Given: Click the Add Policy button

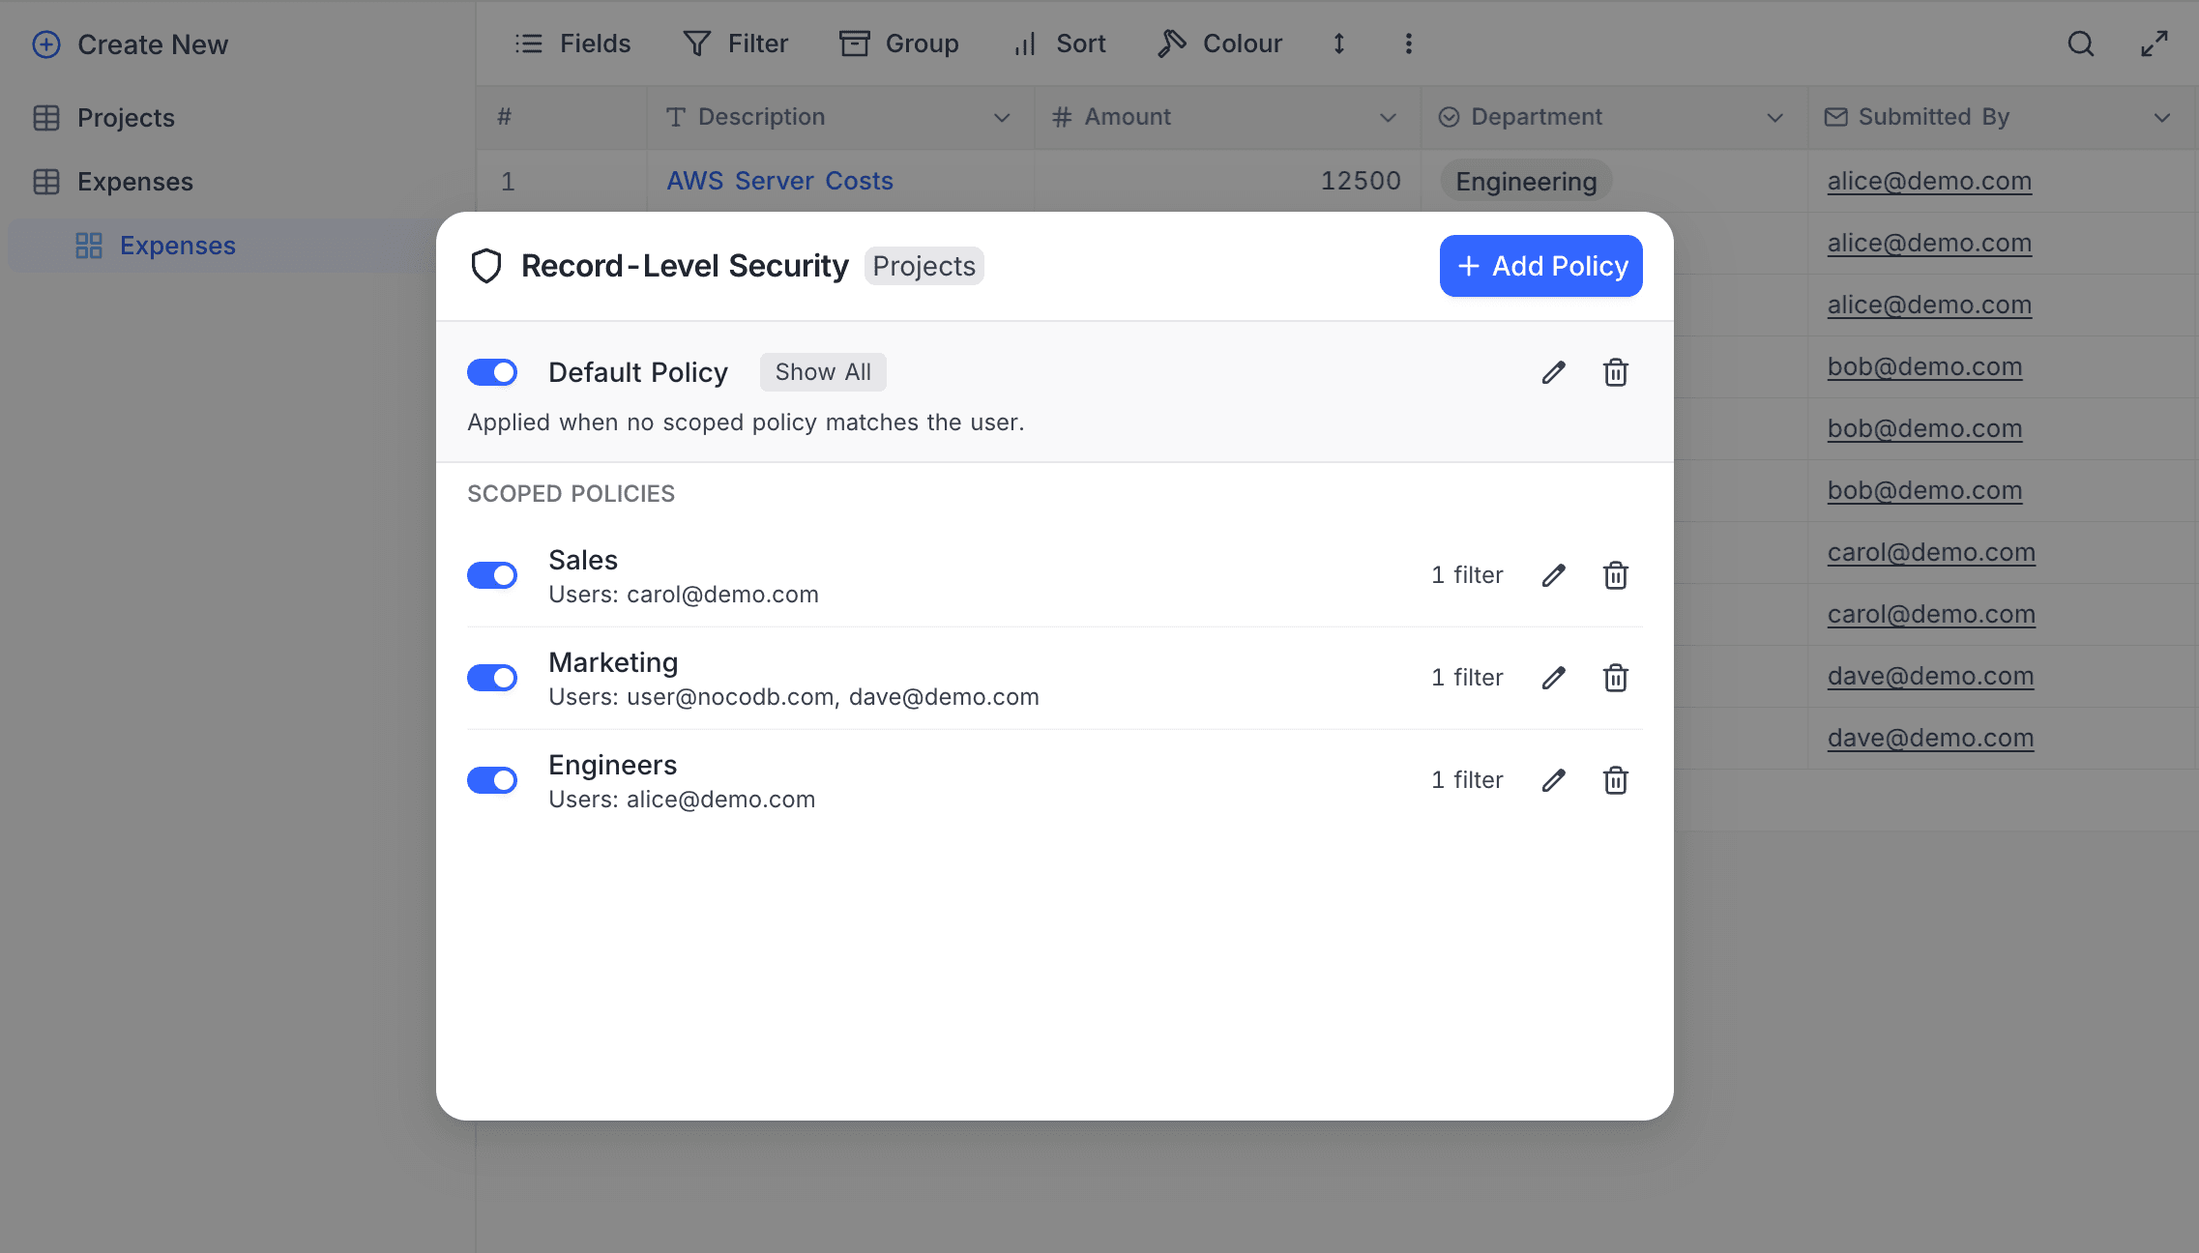Looking at the screenshot, I should (1539, 266).
